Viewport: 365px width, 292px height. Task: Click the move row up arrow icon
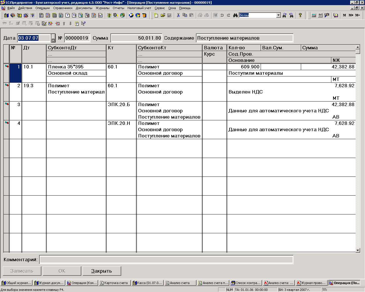tap(64, 24)
